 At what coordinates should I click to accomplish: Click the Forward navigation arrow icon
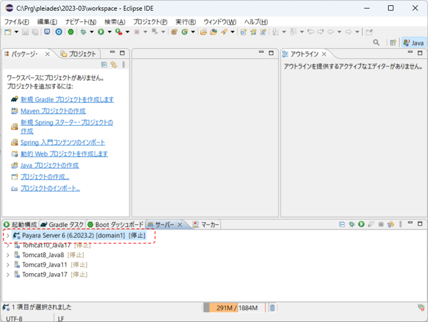(349, 32)
